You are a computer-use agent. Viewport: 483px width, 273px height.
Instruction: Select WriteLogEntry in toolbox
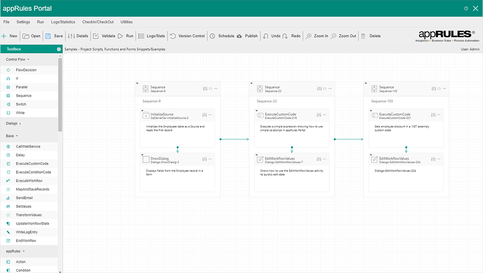point(29,232)
